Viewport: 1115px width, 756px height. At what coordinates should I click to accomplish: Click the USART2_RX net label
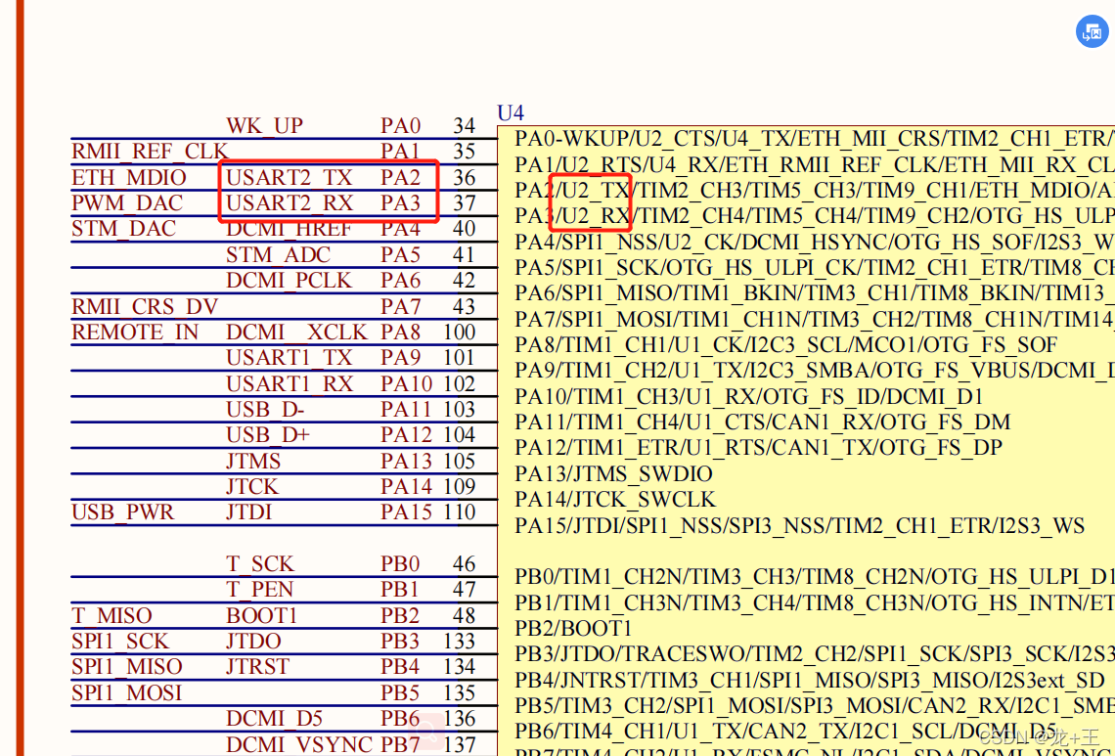(290, 202)
